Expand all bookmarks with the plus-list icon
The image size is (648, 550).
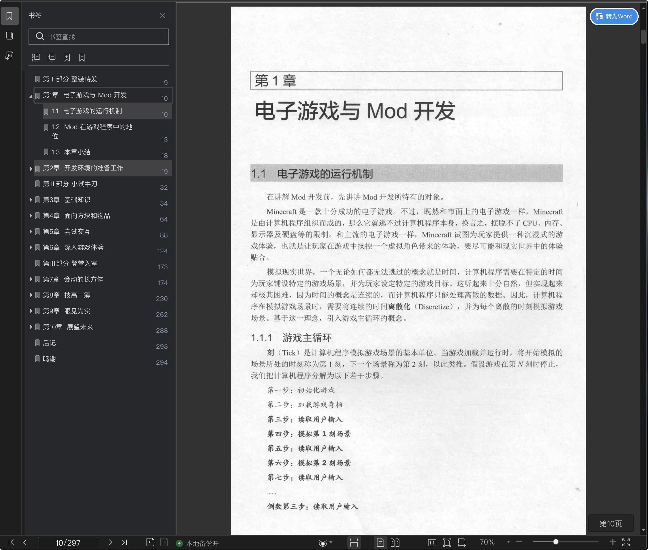point(36,57)
